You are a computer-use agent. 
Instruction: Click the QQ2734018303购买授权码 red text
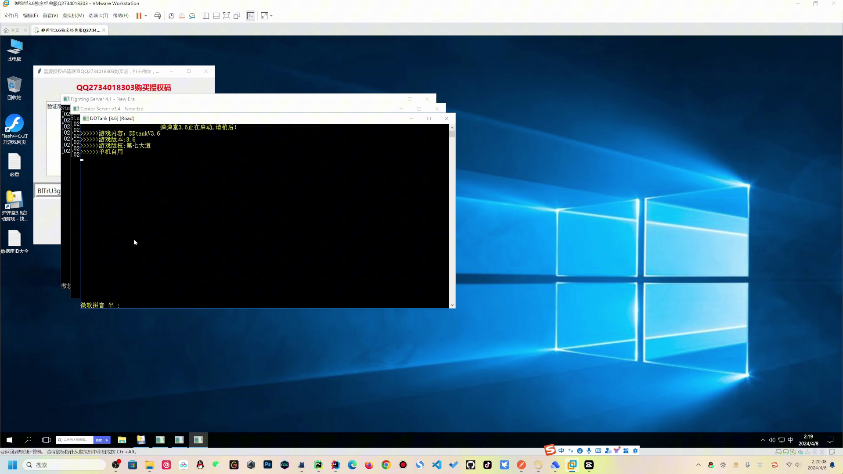coord(123,88)
